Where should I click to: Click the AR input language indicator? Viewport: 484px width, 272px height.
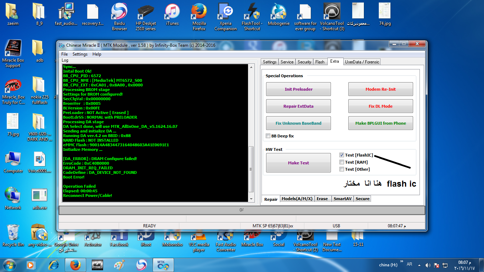click(410, 264)
